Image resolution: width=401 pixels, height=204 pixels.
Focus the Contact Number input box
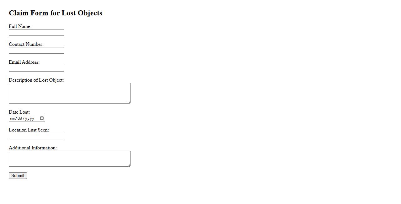[x=36, y=51]
